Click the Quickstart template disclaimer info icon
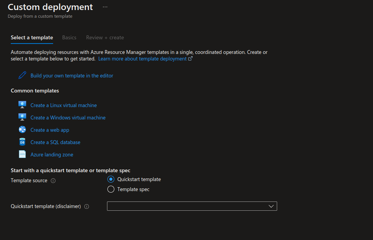The width and height of the screenshot is (373, 240). 87,206
